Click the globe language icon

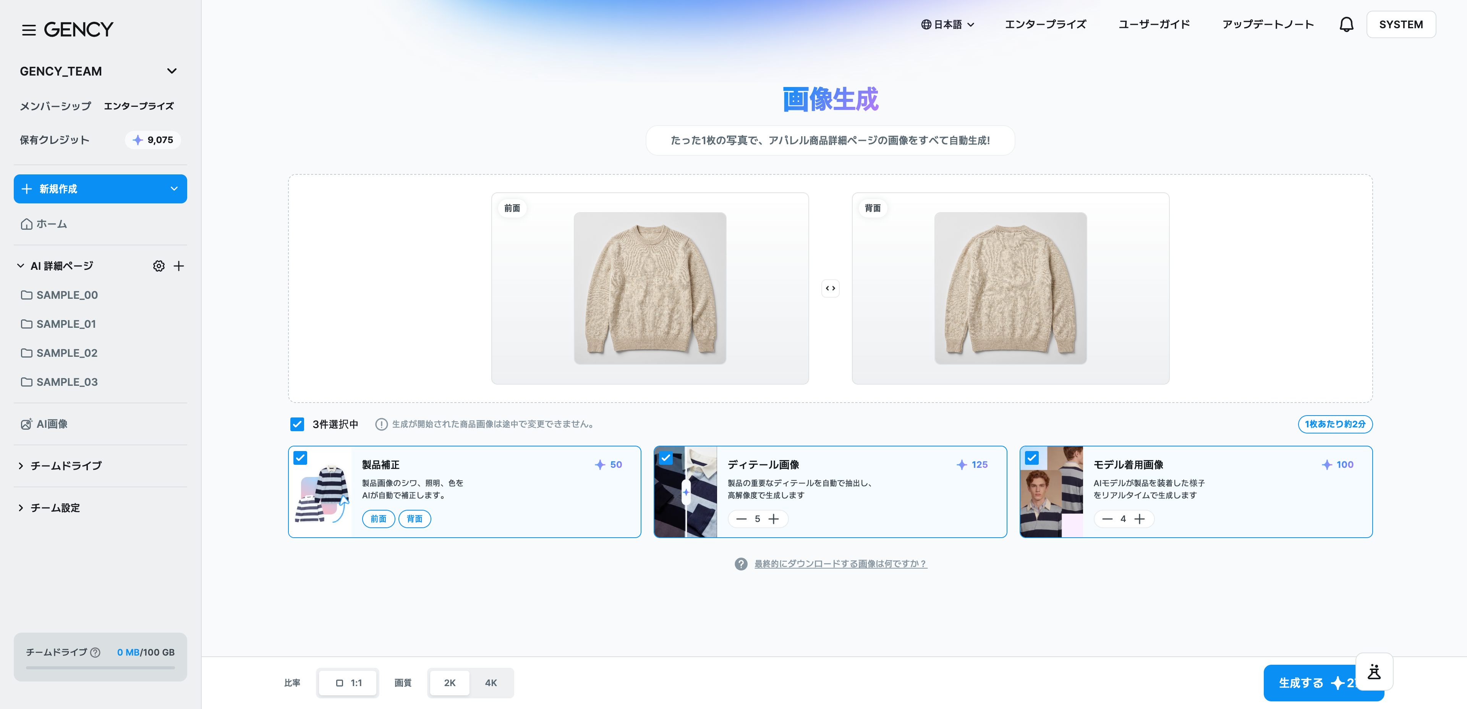pos(926,24)
